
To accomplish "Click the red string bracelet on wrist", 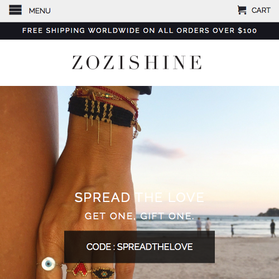I will 116,96.
